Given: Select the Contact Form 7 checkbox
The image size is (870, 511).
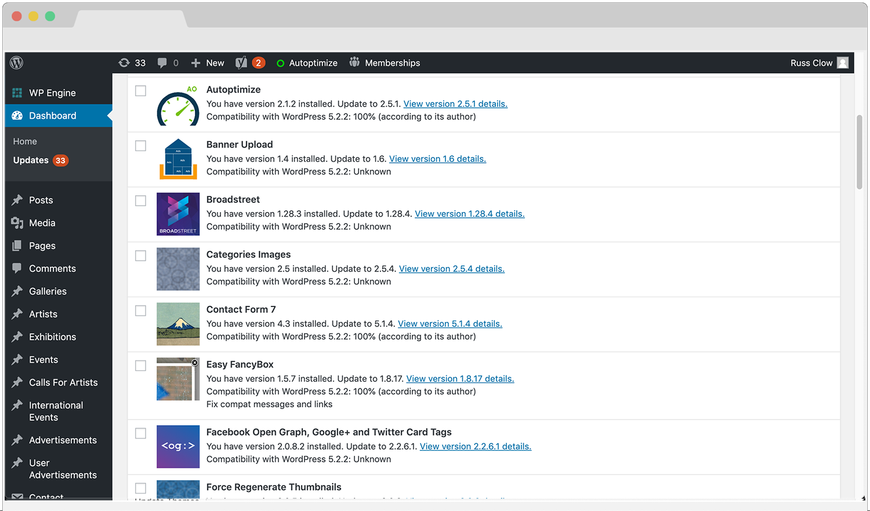Looking at the screenshot, I should [140, 311].
